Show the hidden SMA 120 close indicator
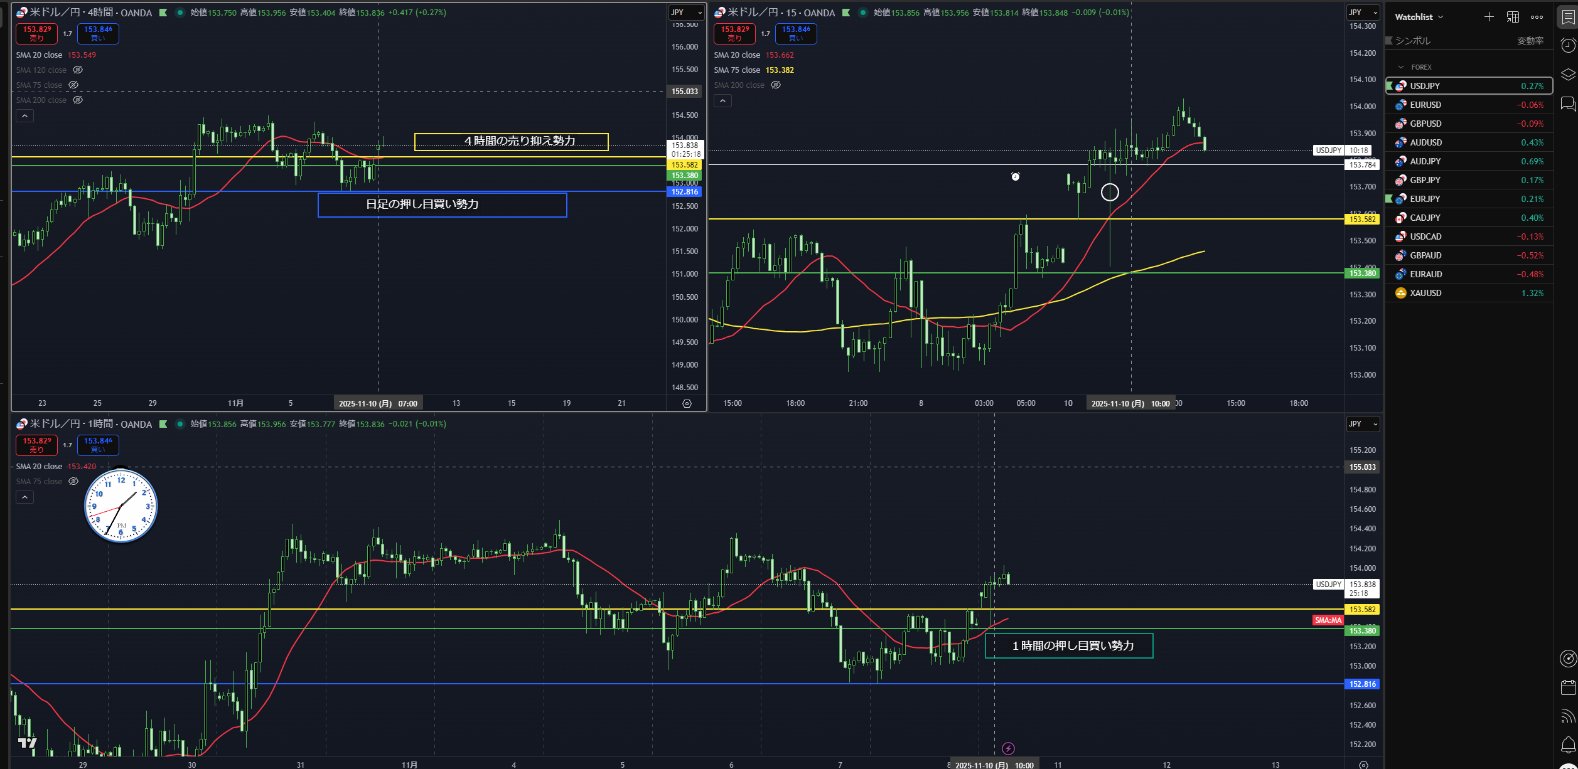The image size is (1578, 769). point(78,70)
